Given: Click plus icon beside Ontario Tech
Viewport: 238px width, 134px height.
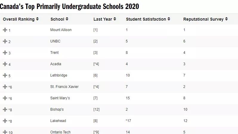Looking at the screenshot, I should point(5,132).
